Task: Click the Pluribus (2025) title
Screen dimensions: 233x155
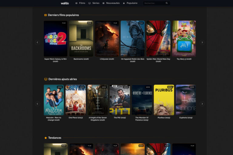Action: coord(164,118)
